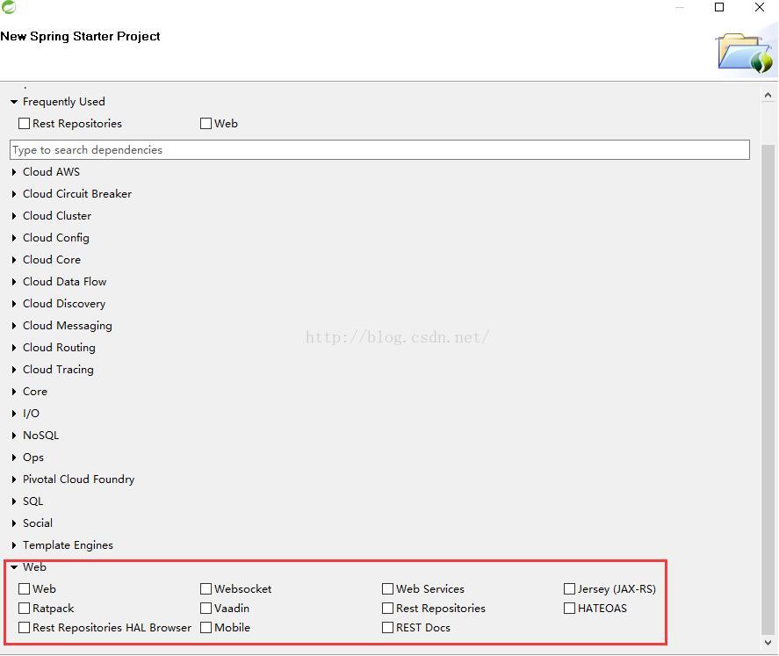This screenshot has width=779, height=656.
Task: Focus the search dependencies field
Action: coord(379,149)
